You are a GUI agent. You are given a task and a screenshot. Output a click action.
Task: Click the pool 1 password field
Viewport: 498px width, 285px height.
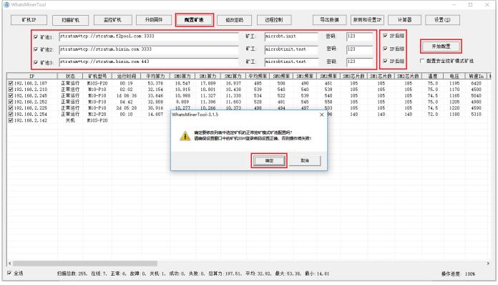(359, 37)
